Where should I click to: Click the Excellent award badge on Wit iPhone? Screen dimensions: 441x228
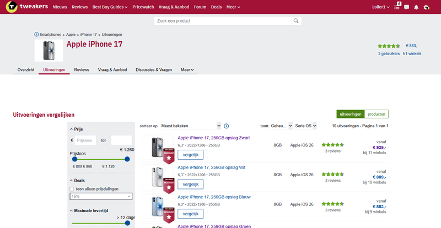169,186
